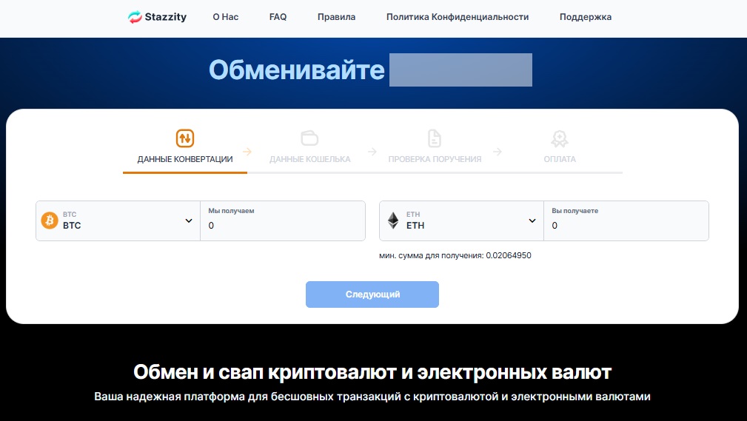Click the conversion data arrows icon
Screen dimensions: 747x421
(185, 138)
